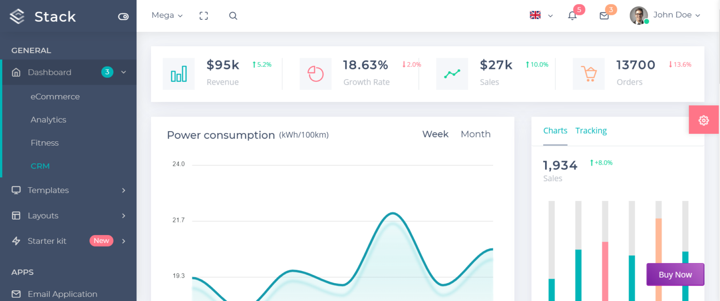Open the CRM dashboard page

(40, 166)
